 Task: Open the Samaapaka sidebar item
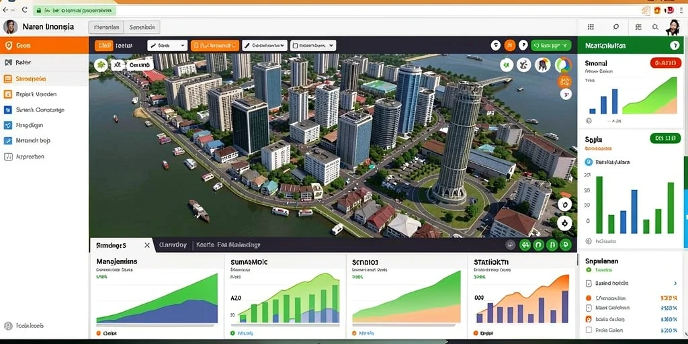pyautogui.click(x=44, y=79)
